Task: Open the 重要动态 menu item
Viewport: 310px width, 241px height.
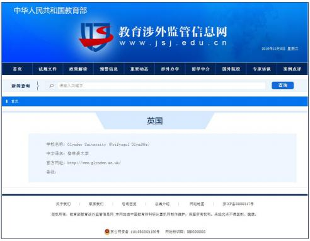Action: click(x=139, y=69)
